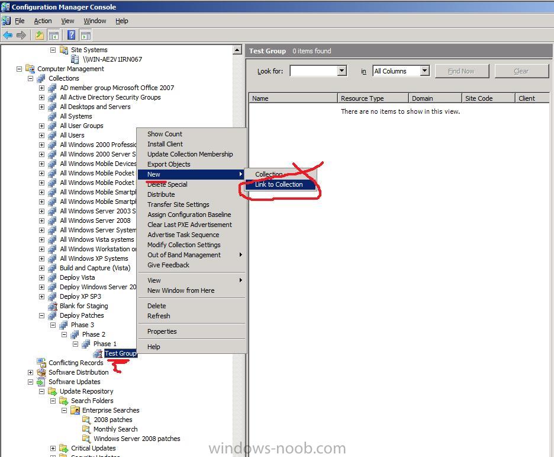Collapse the Enterprise Searches folder
Image resolution: width=554 pixels, height=457 pixels.
click(65, 410)
